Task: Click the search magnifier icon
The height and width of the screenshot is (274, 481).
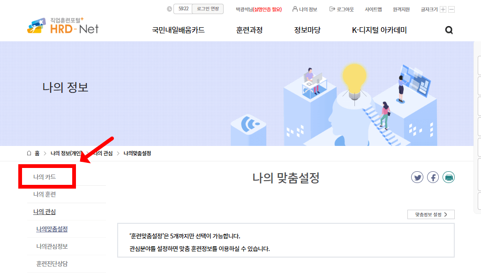Action: (449, 30)
